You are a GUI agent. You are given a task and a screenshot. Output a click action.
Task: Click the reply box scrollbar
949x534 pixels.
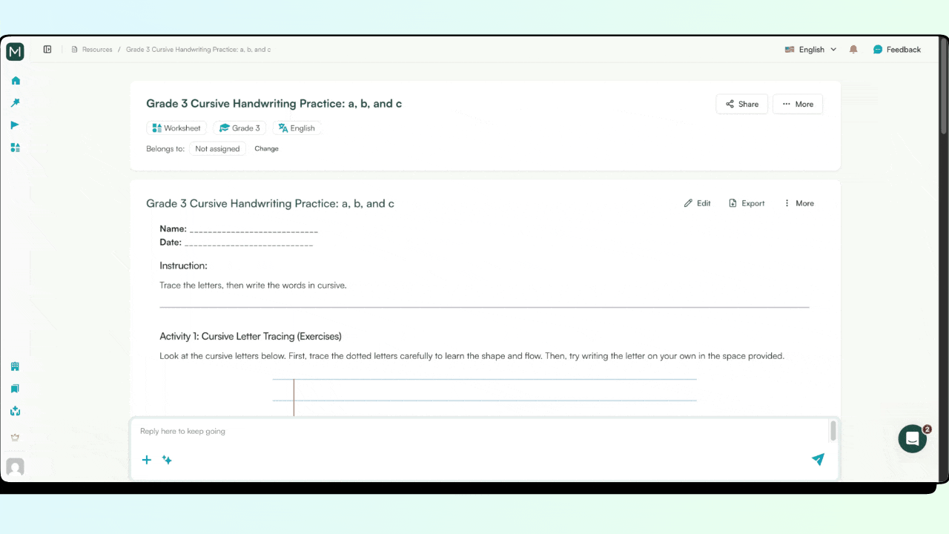(833, 431)
